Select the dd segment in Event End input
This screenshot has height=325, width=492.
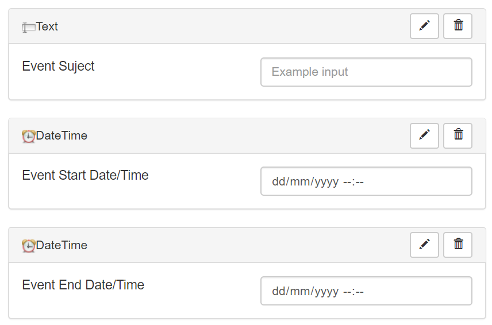click(279, 292)
